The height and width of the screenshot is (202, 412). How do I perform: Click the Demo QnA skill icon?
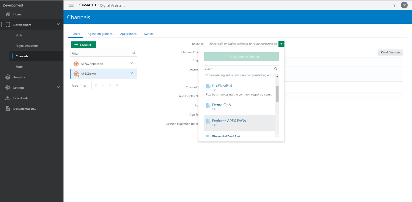(x=208, y=106)
